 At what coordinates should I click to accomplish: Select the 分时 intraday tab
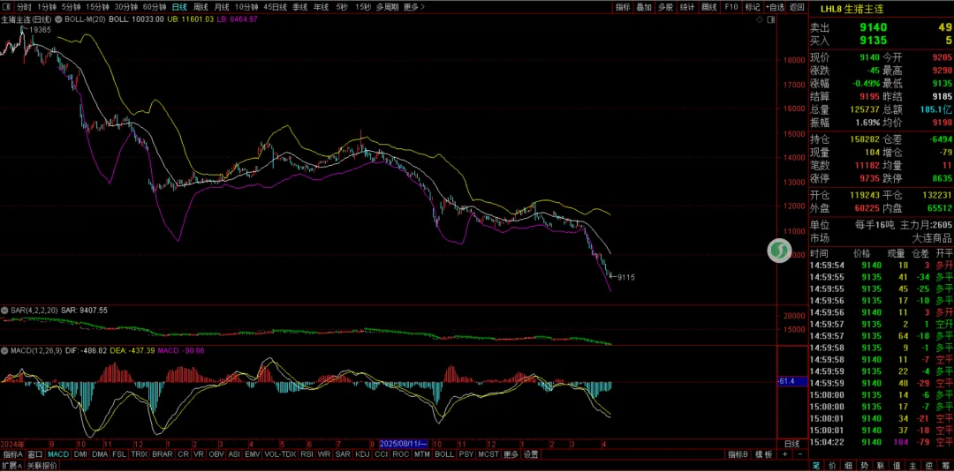click(23, 7)
